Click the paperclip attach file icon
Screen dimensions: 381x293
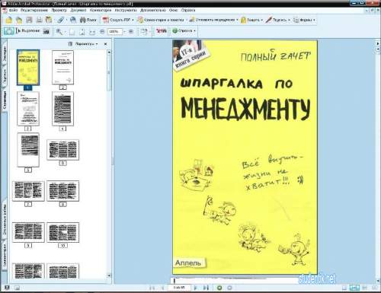click(61, 20)
